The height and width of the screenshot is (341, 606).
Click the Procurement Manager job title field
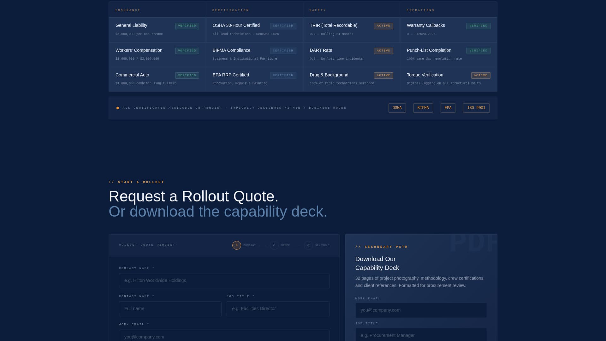click(421, 335)
